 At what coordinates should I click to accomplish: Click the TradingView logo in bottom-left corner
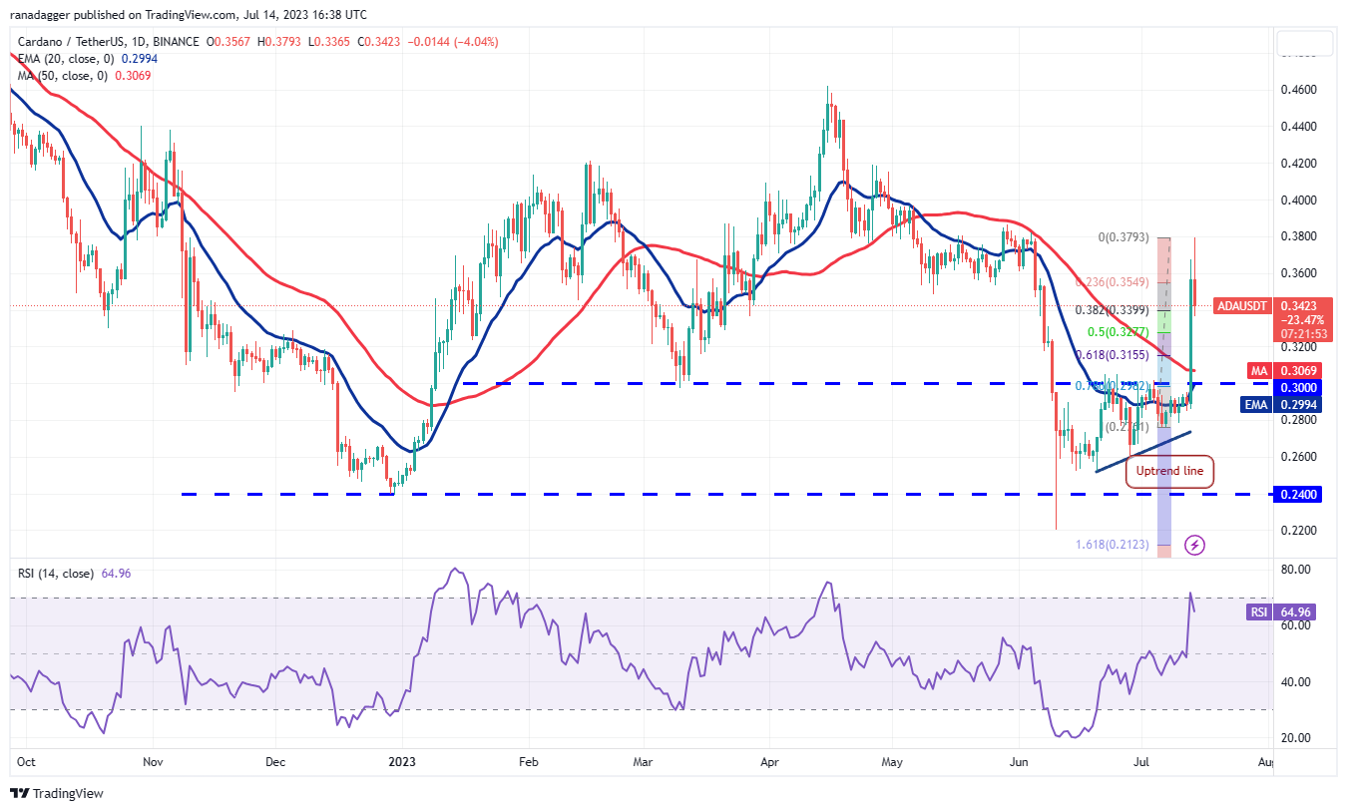pyautogui.click(x=57, y=793)
